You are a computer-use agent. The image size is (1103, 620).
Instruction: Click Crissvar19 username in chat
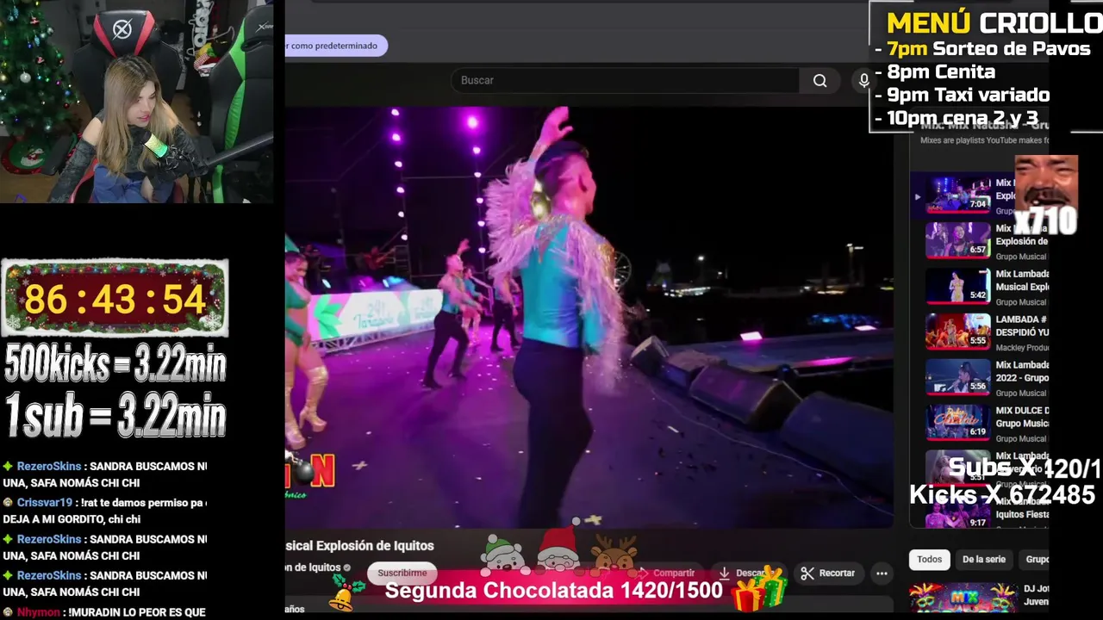[x=45, y=502]
